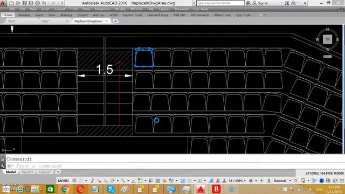Screen dimensions: 345x194
Task: Switch to the Visualize ribbon tab
Action: tap(24, 15)
